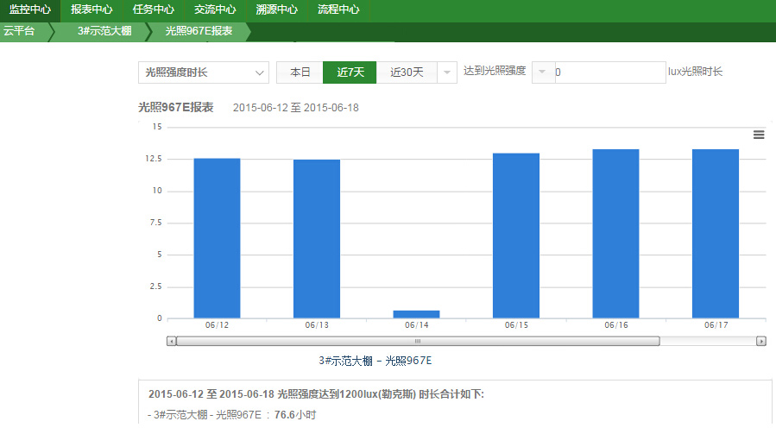The width and height of the screenshot is (776, 434).
Task: Click the summary heading mentioning 1200lux
Action: point(316,394)
